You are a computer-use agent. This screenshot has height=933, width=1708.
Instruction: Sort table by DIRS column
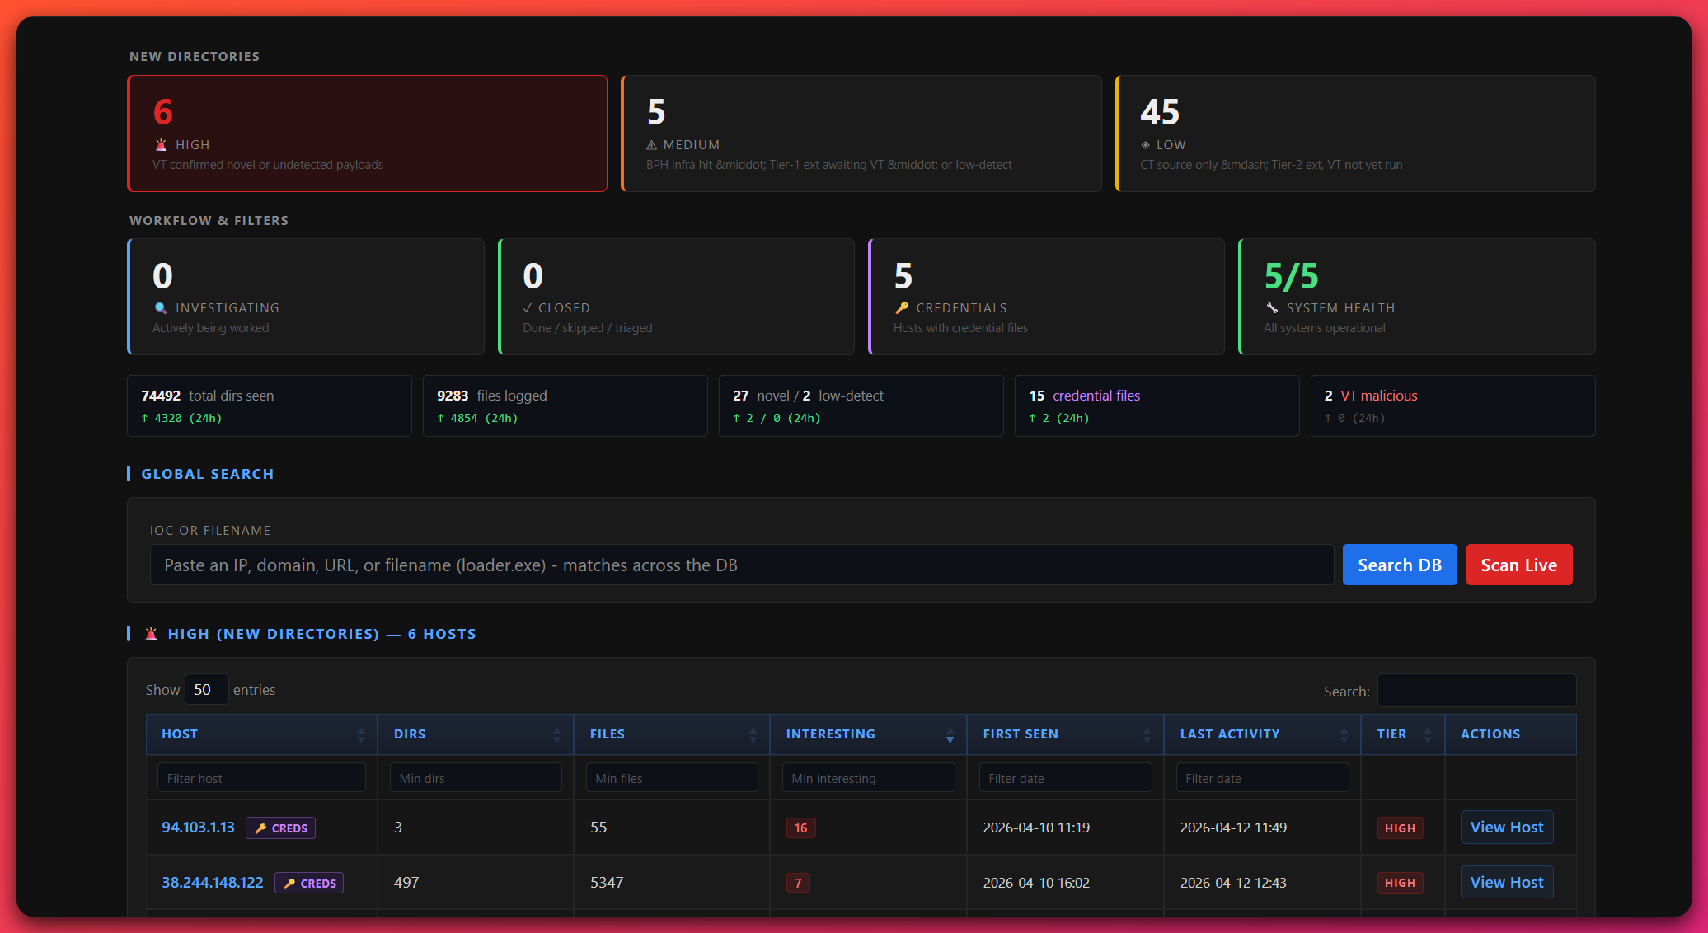476,734
